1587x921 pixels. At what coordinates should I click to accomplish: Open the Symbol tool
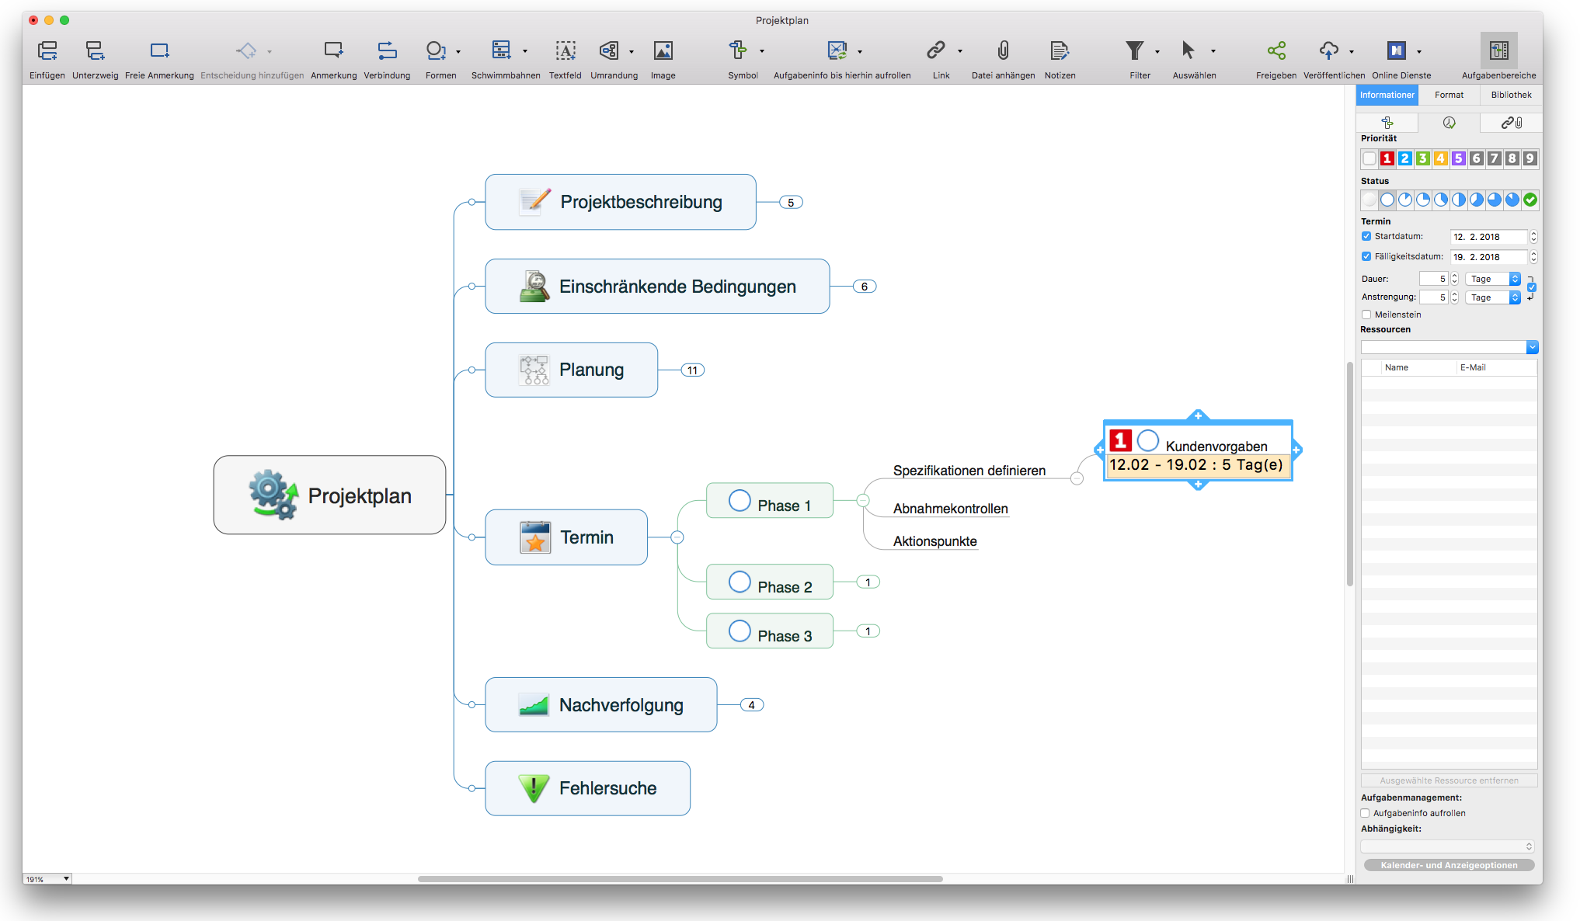click(739, 50)
